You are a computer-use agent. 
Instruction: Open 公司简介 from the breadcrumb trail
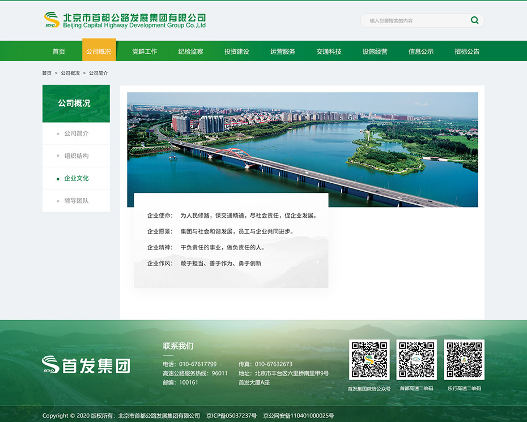click(97, 73)
